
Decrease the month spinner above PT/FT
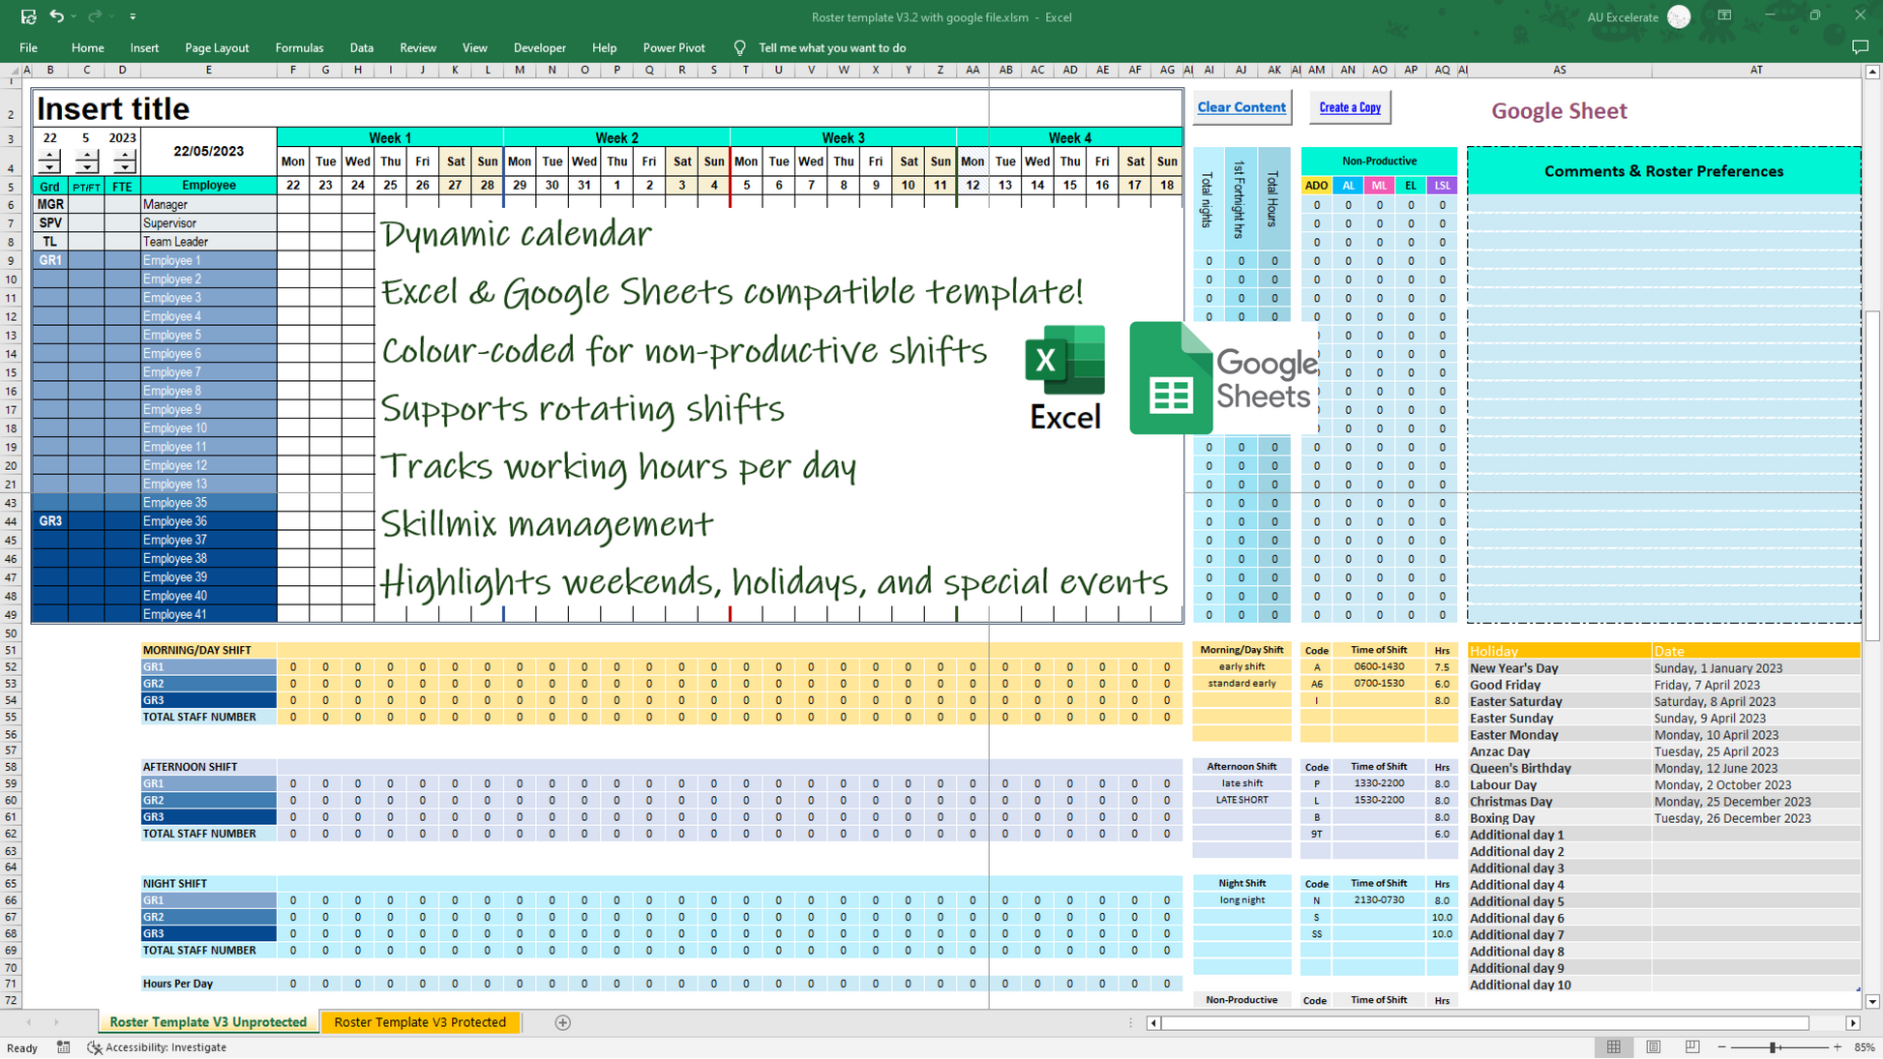pos(86,167)
